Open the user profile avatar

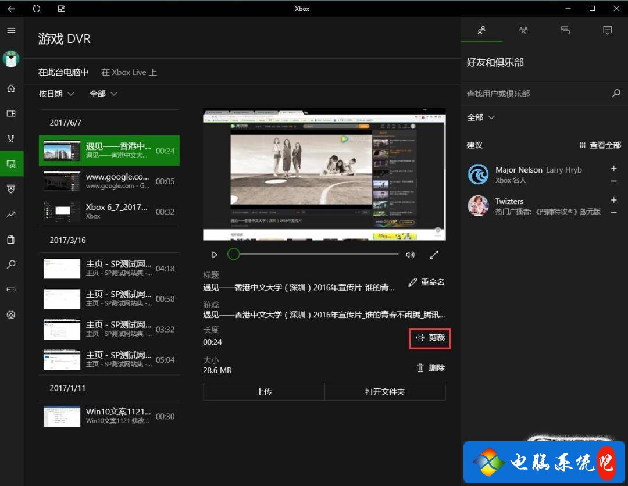coord(11,59)
